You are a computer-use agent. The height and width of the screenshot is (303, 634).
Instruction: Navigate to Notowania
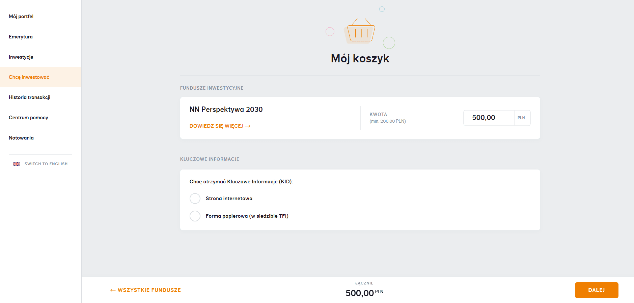(x=21, y=138)
